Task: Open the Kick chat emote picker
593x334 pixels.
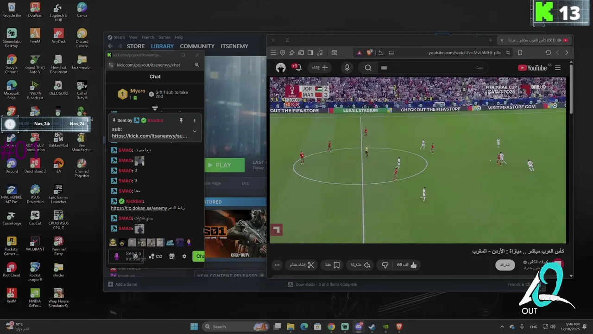Action: (x=135, y=256)
